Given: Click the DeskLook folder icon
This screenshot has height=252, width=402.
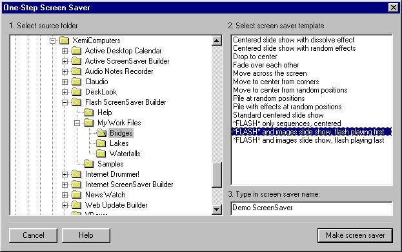Looking at the screenshot, I should (76, 92).
